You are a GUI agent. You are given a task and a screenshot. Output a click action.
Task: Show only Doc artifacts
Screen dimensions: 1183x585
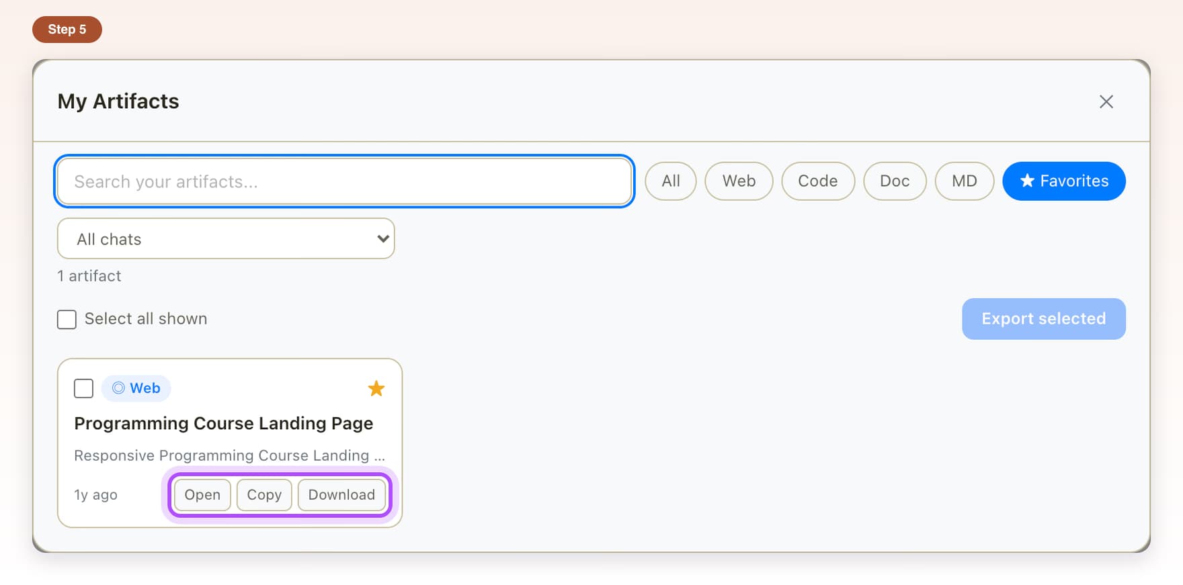895,181
